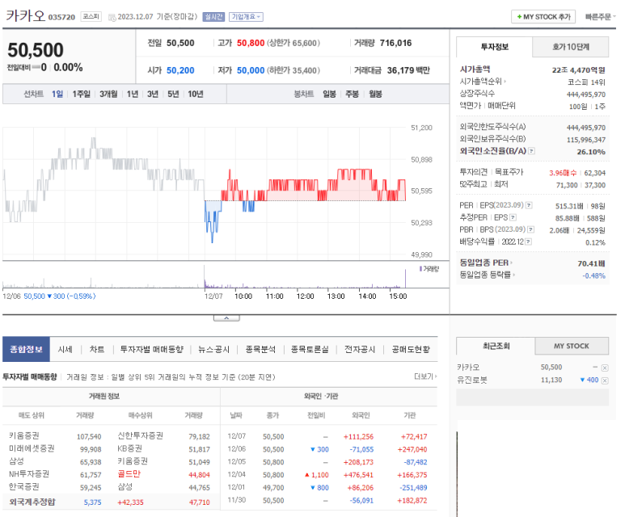Remove 유진로봇 from recent list

point(605,380)
